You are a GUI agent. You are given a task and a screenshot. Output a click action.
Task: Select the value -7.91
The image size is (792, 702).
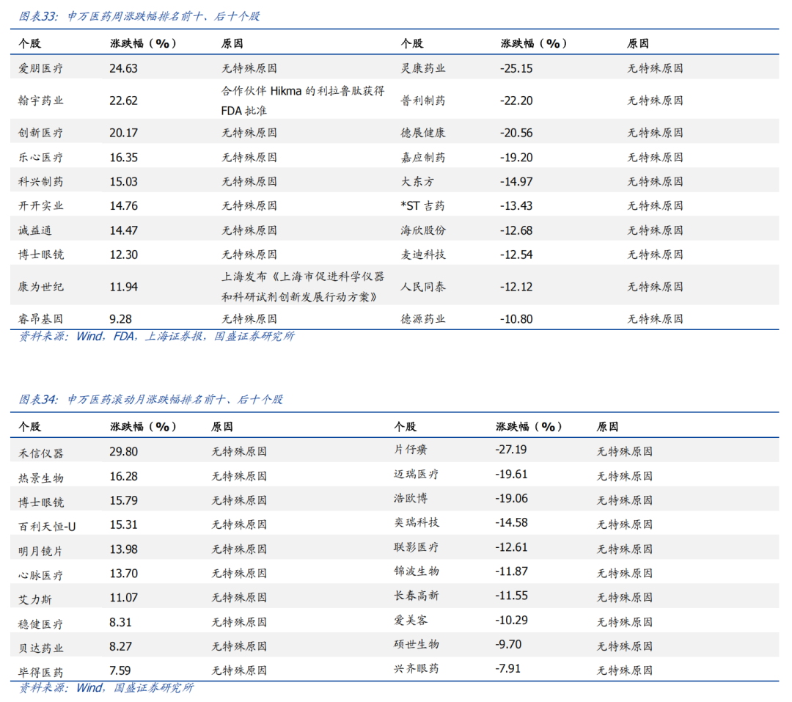(x=507, y=668)
